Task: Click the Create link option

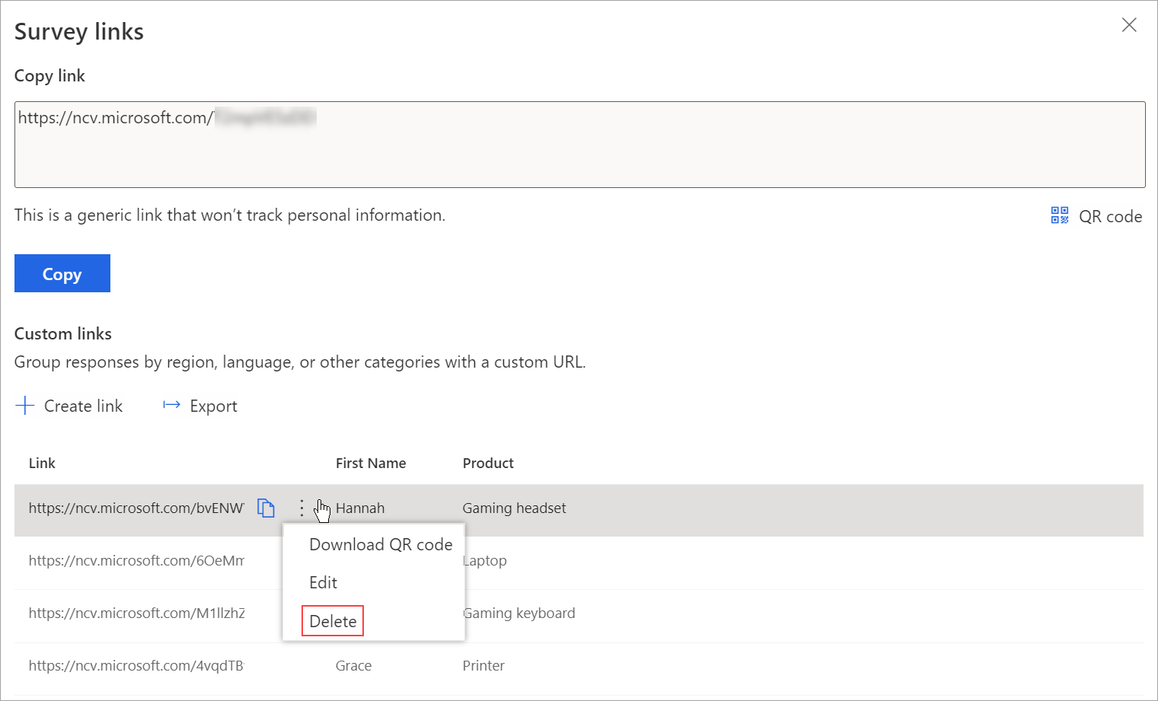Action: click(83, 405)
